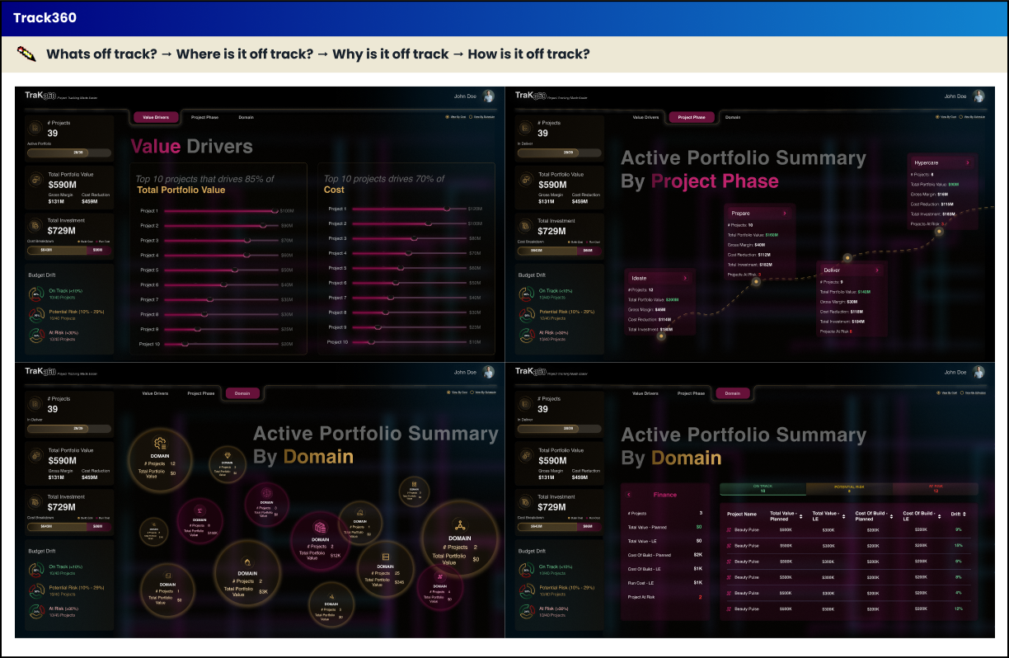Switch to Domain tab in Value Drivers panel

click(x=246, y=117)
